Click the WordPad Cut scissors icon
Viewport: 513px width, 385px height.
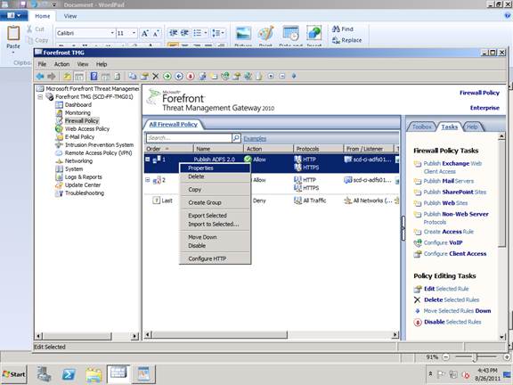click(x=29, y=29)
